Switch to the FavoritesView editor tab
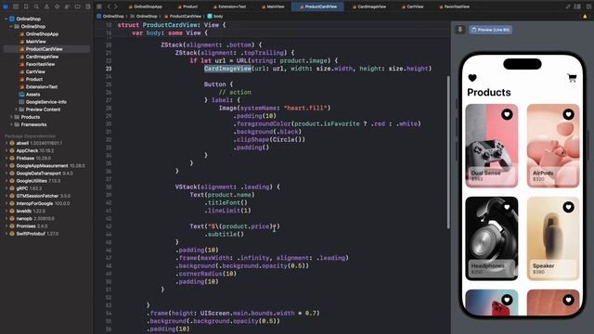The width and height of the screenshot is (594, 334). click(454, 6)
